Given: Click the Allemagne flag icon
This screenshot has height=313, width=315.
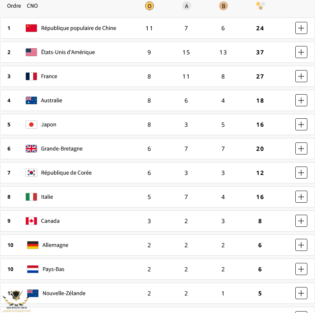Looking at the screenshot, I should (x=33, y=245).
